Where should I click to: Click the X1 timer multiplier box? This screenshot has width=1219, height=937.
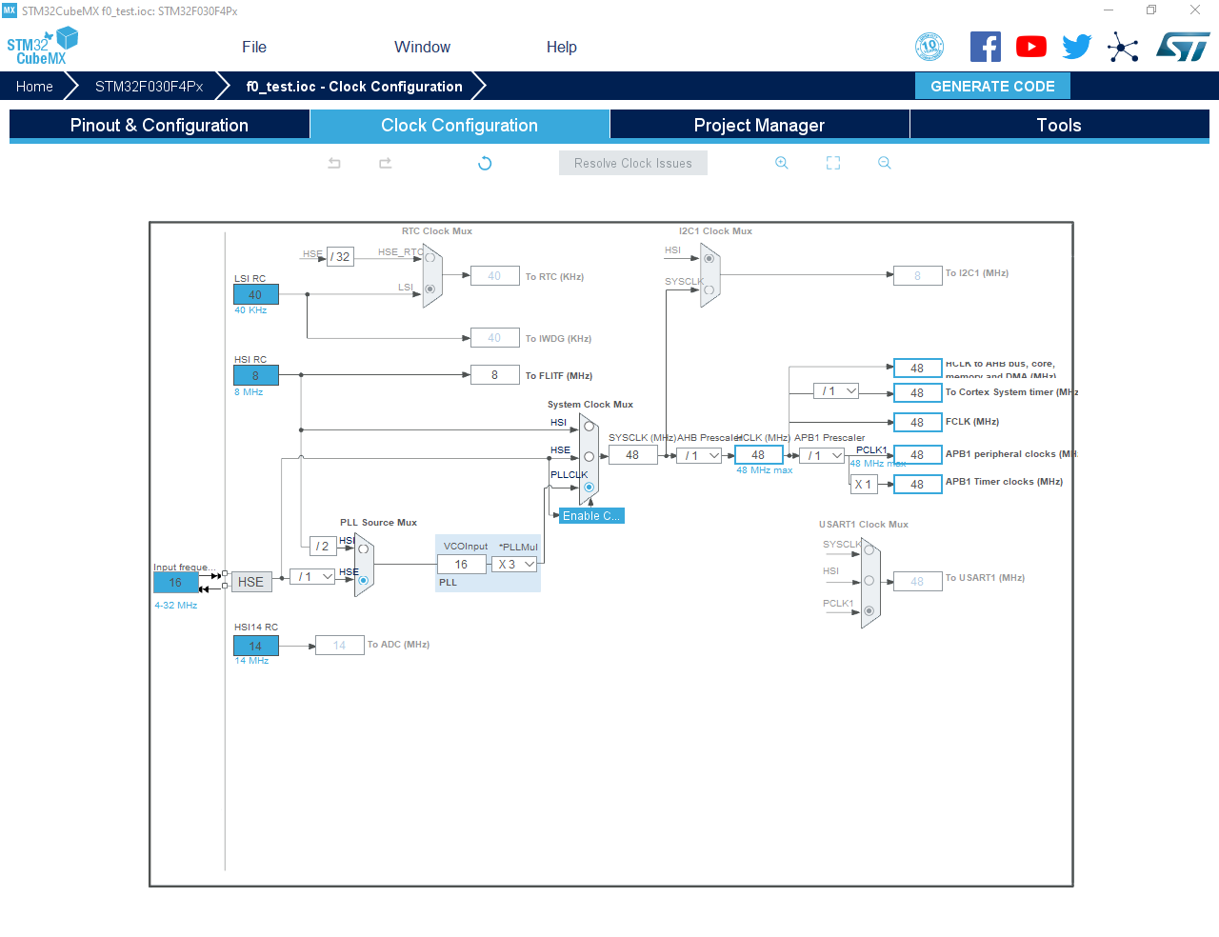click(x=863, y=484)
